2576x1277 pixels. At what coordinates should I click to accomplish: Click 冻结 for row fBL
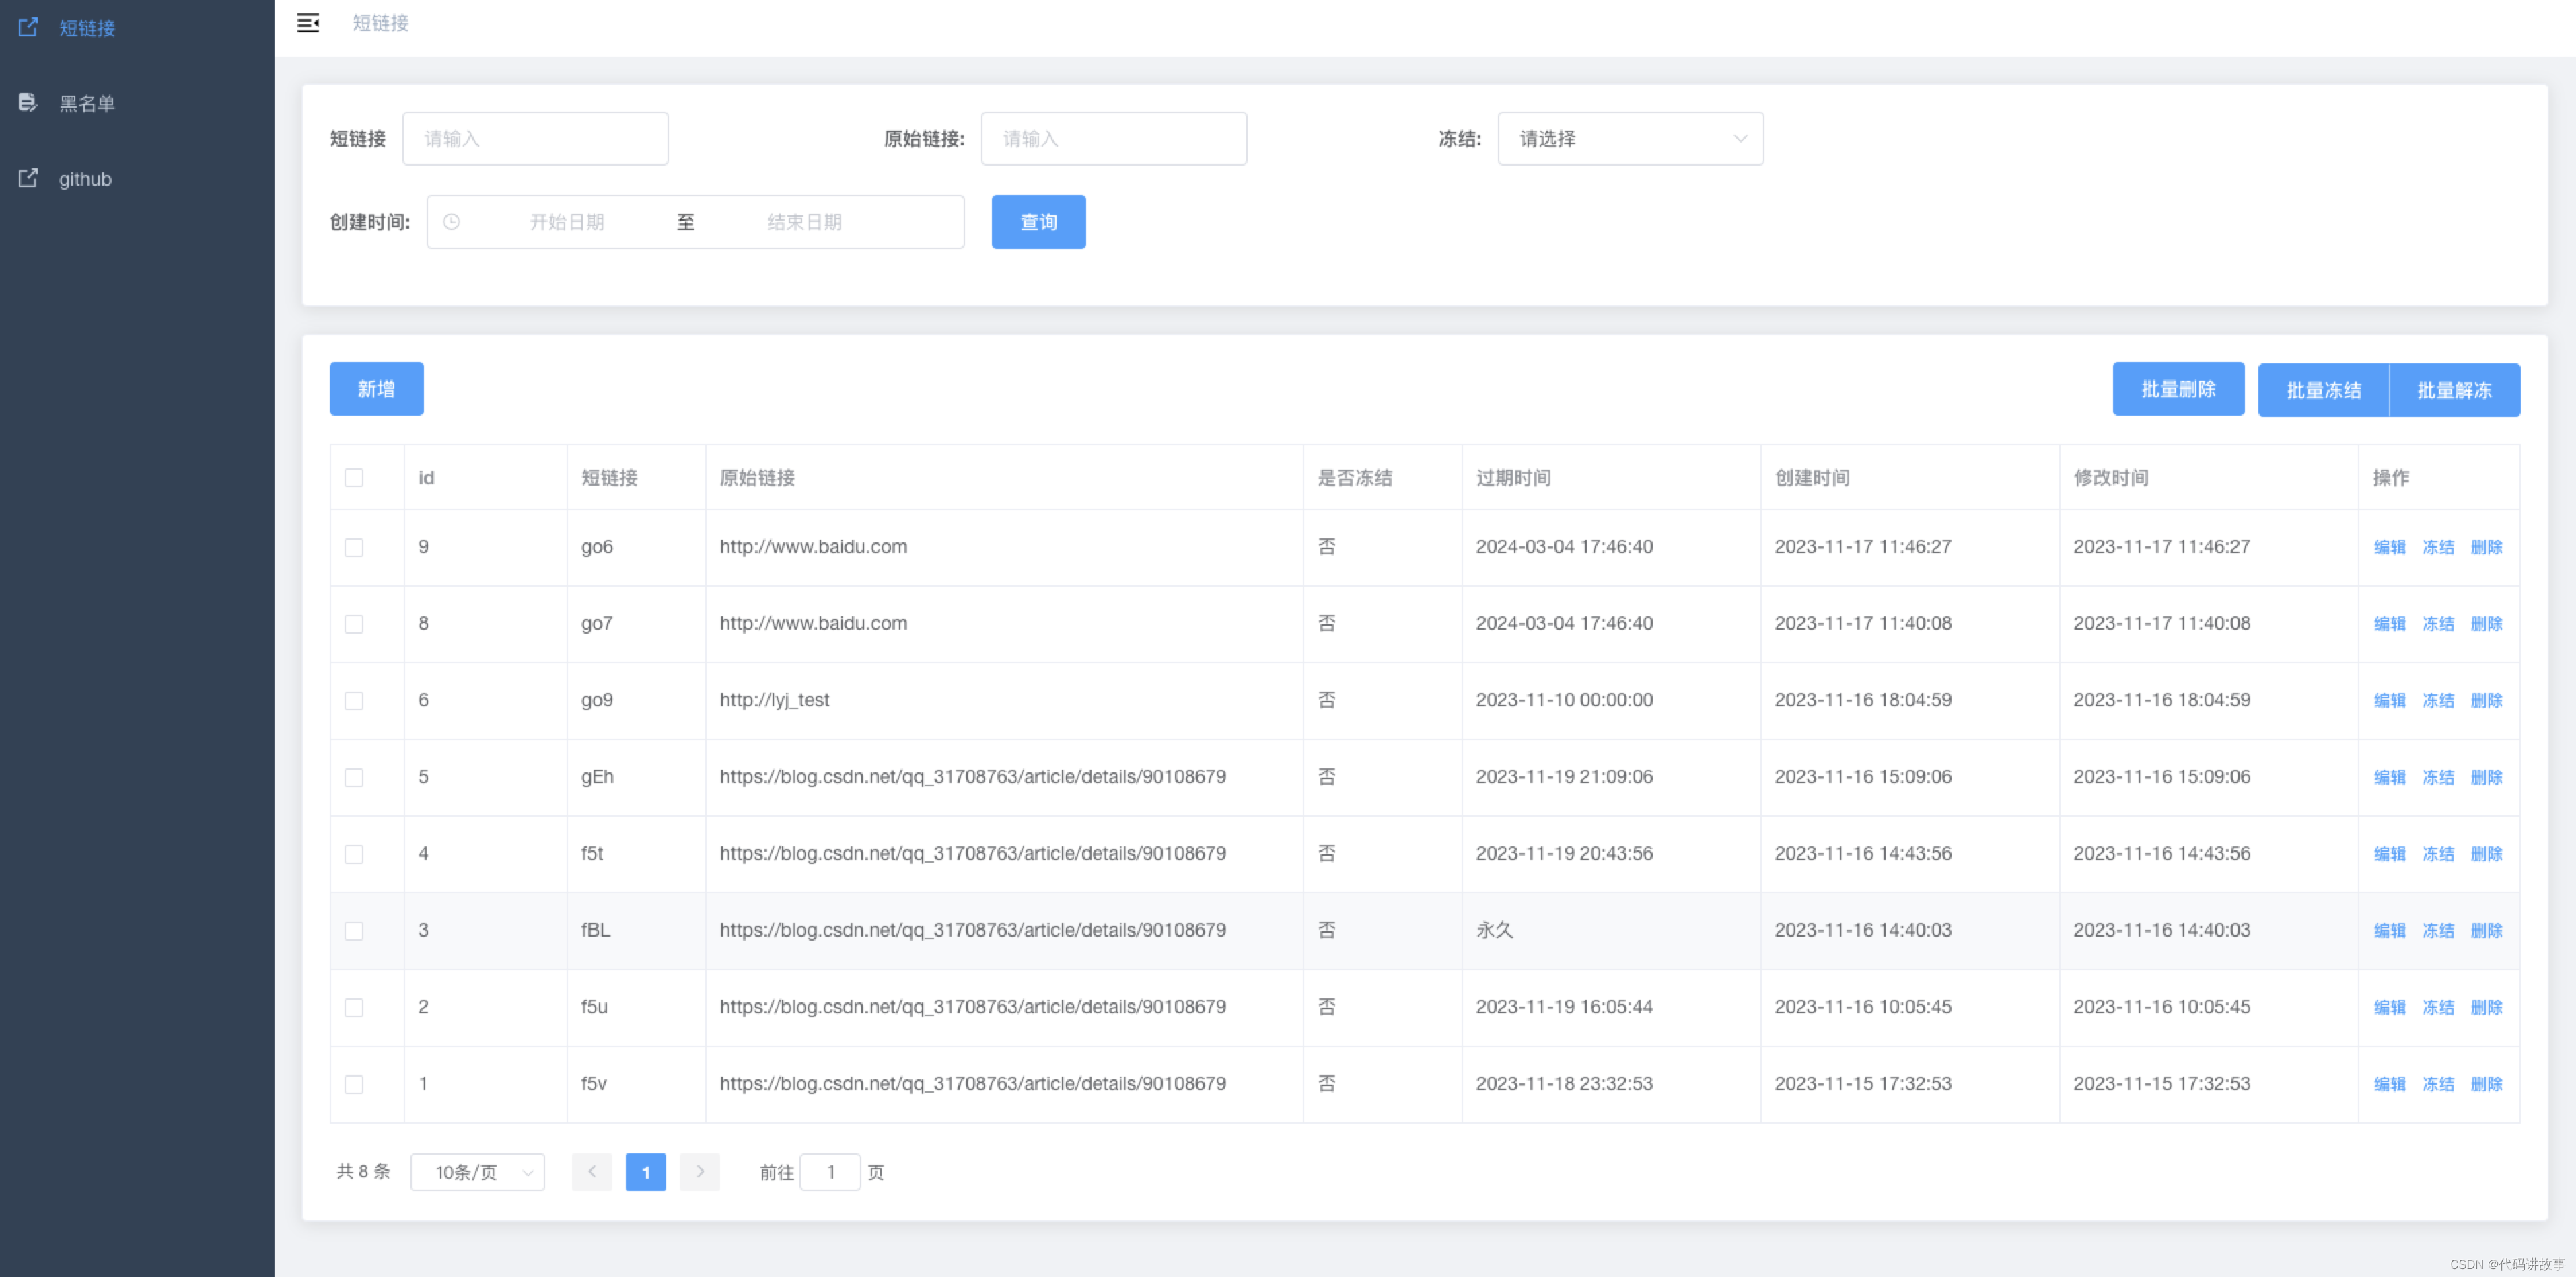(x=2438, y=931)
